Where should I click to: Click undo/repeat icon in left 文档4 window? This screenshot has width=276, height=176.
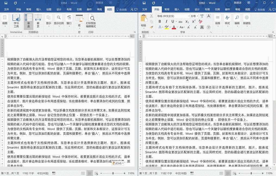[15, 3]
